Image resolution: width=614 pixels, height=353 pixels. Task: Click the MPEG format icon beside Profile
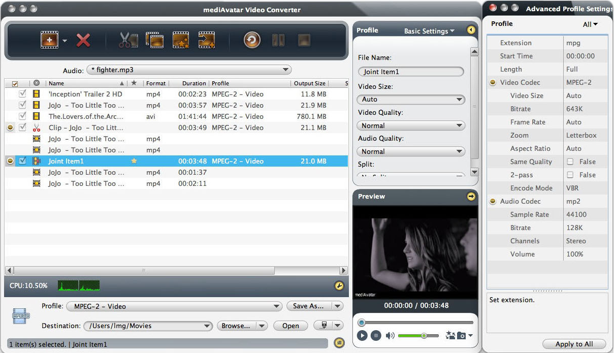[x=21, y=316]
